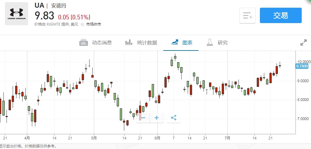Zoom in the chart with plus button
Image resolution: width=311 pixels, height=149 pixels.
(x=157, y=118)
